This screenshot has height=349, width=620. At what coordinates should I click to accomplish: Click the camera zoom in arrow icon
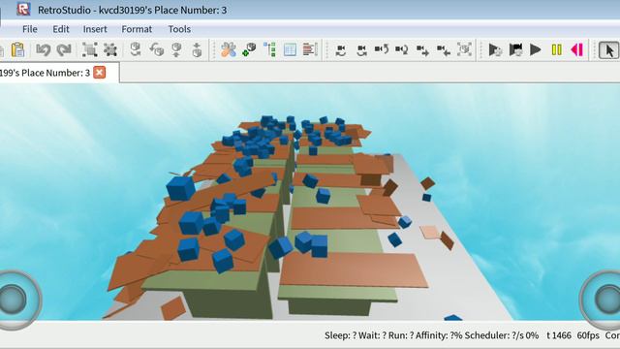[x=422, y=50]
